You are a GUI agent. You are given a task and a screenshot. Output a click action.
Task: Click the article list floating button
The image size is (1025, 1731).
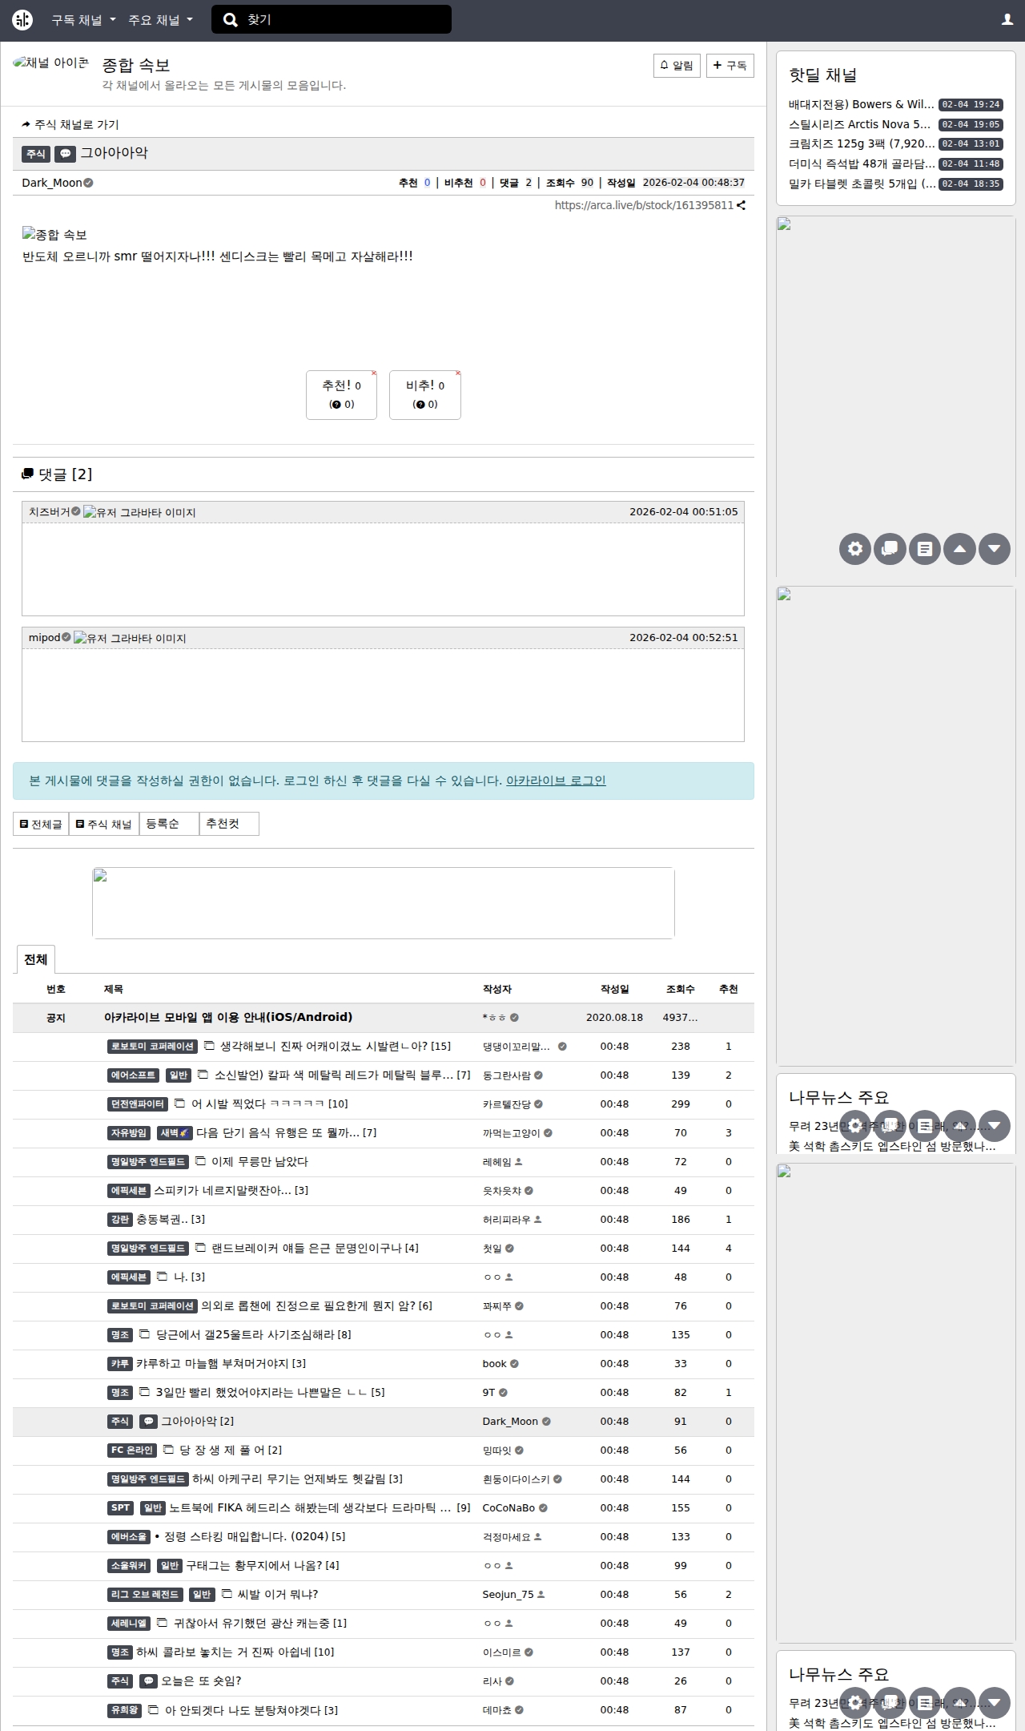pyautogui.click(x=925, y=549)
